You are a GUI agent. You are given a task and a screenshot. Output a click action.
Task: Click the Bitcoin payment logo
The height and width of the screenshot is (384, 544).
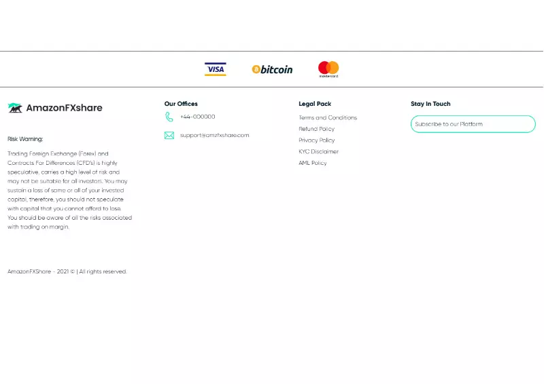click(272, 69)
